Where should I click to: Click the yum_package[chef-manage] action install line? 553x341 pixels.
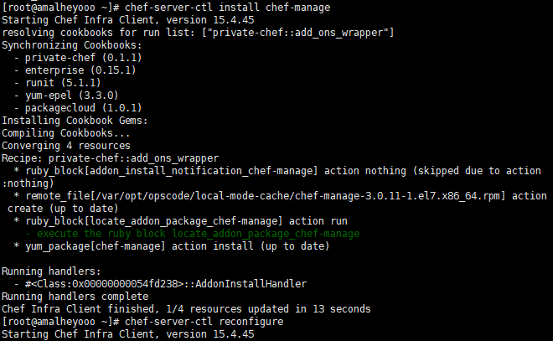(172, 246)
